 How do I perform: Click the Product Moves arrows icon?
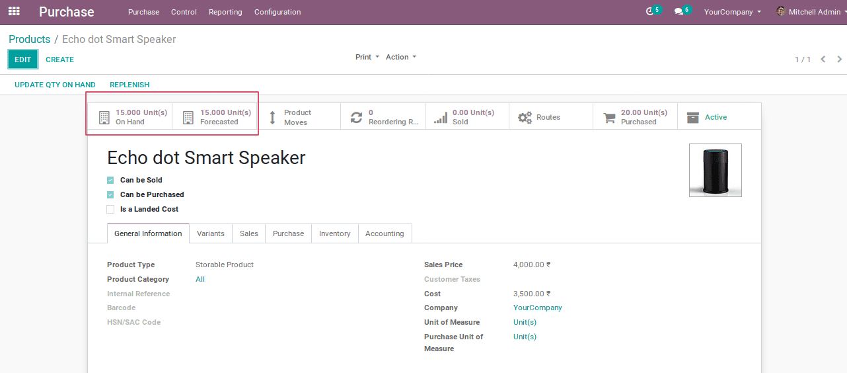tap(272, 118)
